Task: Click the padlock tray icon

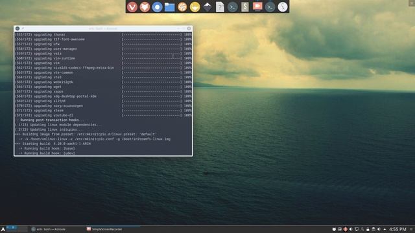Action: [x=368, y=229]
